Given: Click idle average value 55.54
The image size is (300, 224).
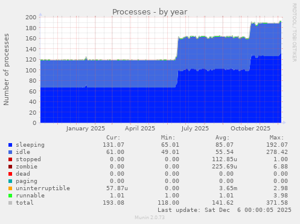Looking at the screenshot, I should [x=225, y=152].
